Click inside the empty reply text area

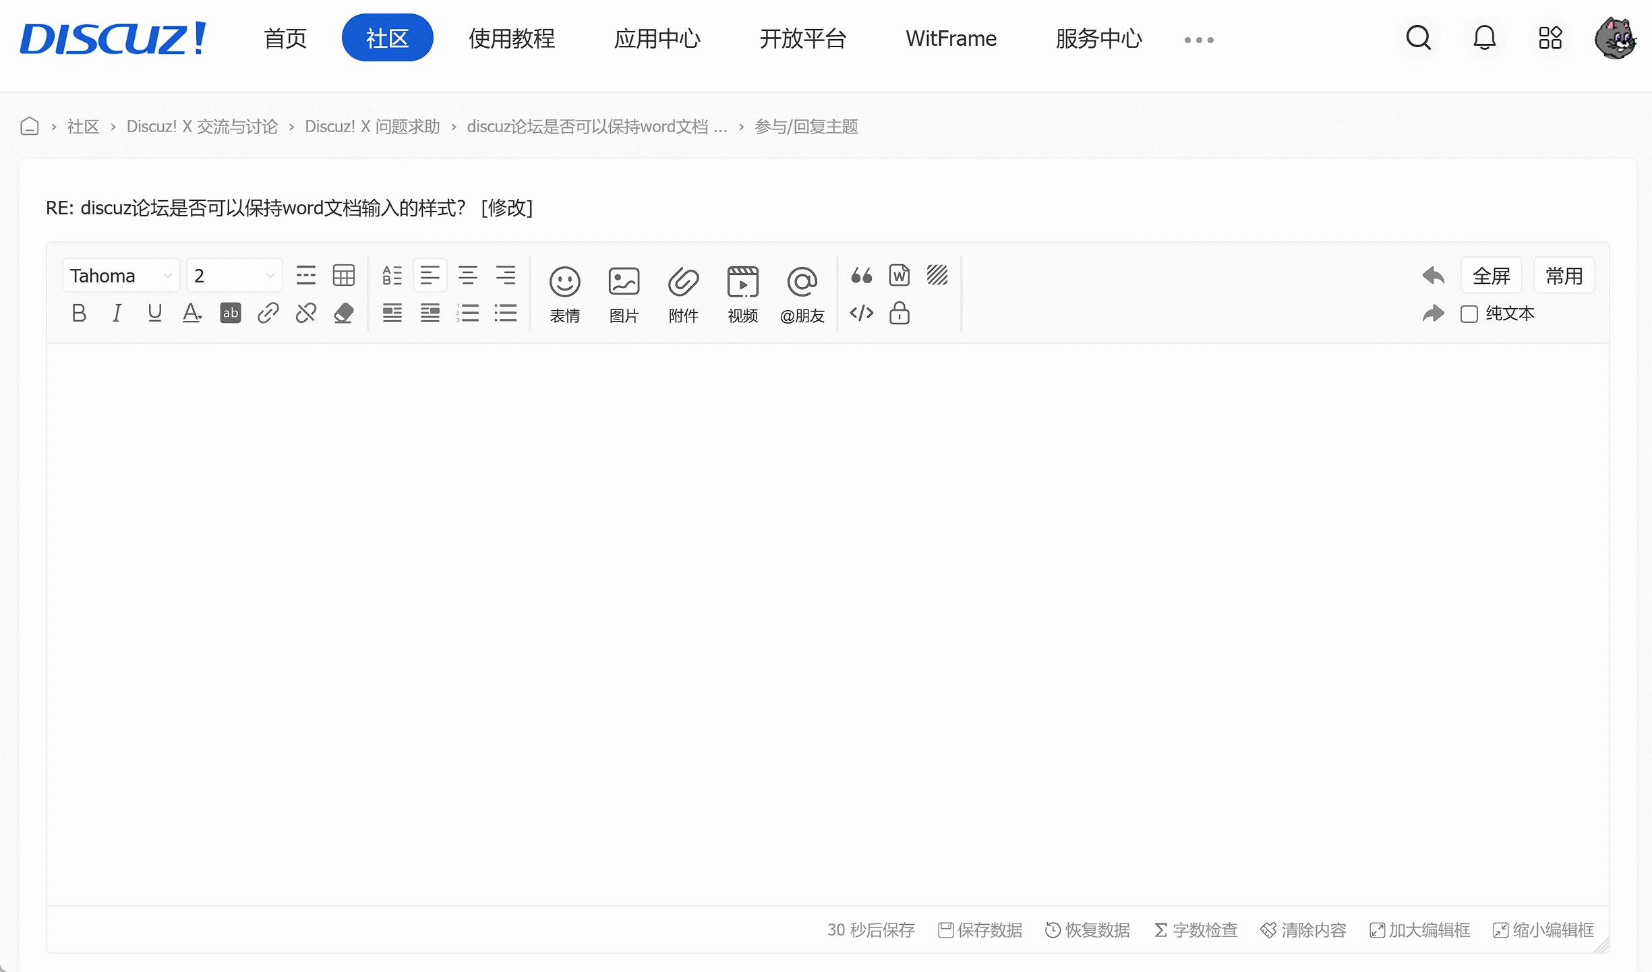pyautogui.click(x=827, y=624)
